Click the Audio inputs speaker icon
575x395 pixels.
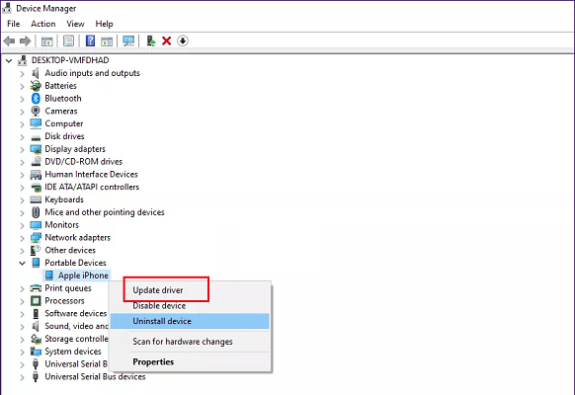pos(36,73)
